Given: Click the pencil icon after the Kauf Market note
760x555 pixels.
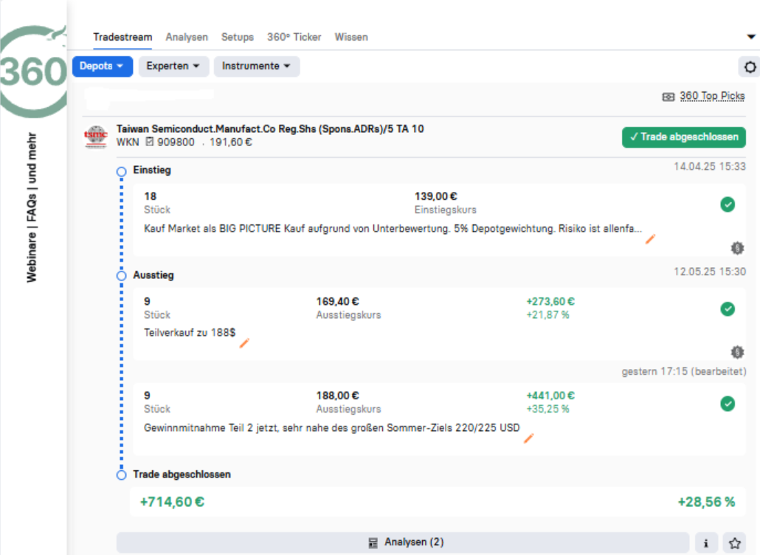Looking at the screenshot, I should point(650,238).
